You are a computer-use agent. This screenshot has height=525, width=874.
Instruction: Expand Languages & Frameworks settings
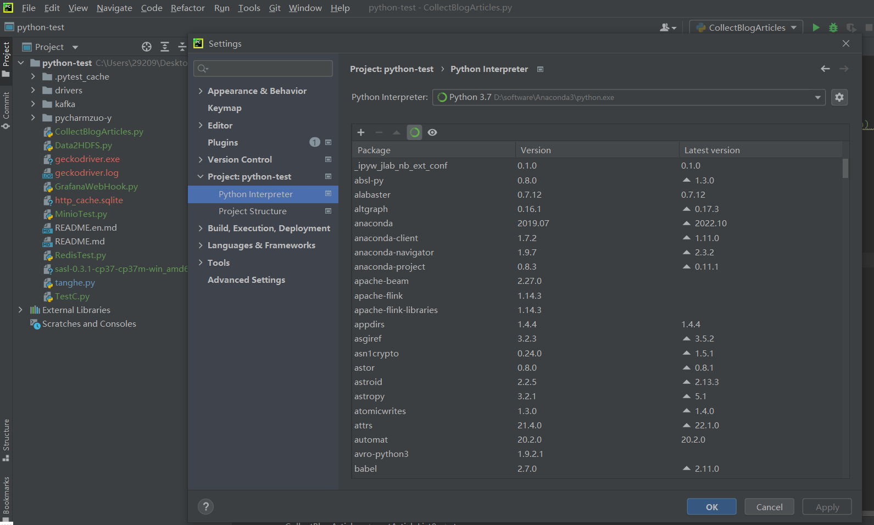(x=201, y=245)
